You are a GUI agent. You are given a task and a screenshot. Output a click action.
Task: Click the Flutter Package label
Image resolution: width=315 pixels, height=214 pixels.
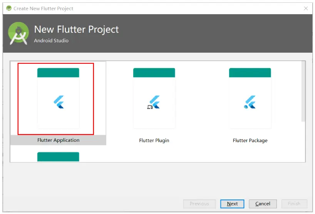coord(250,141)
